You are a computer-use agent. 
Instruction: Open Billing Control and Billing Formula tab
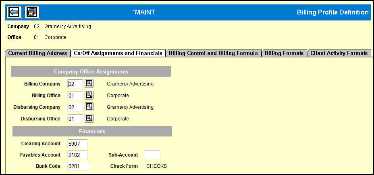(214, 53)
